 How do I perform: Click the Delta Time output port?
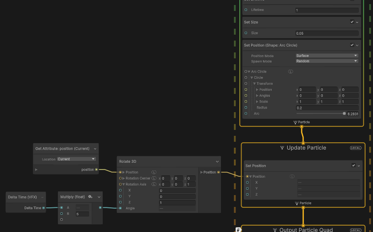tap(43, 208)
